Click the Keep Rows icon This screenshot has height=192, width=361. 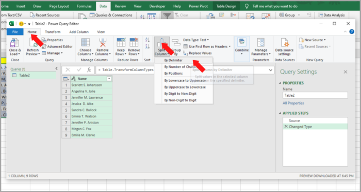pyautogui.click(x=121, y=43)
